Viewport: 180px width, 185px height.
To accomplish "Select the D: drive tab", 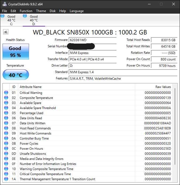I will pos(34,20).
